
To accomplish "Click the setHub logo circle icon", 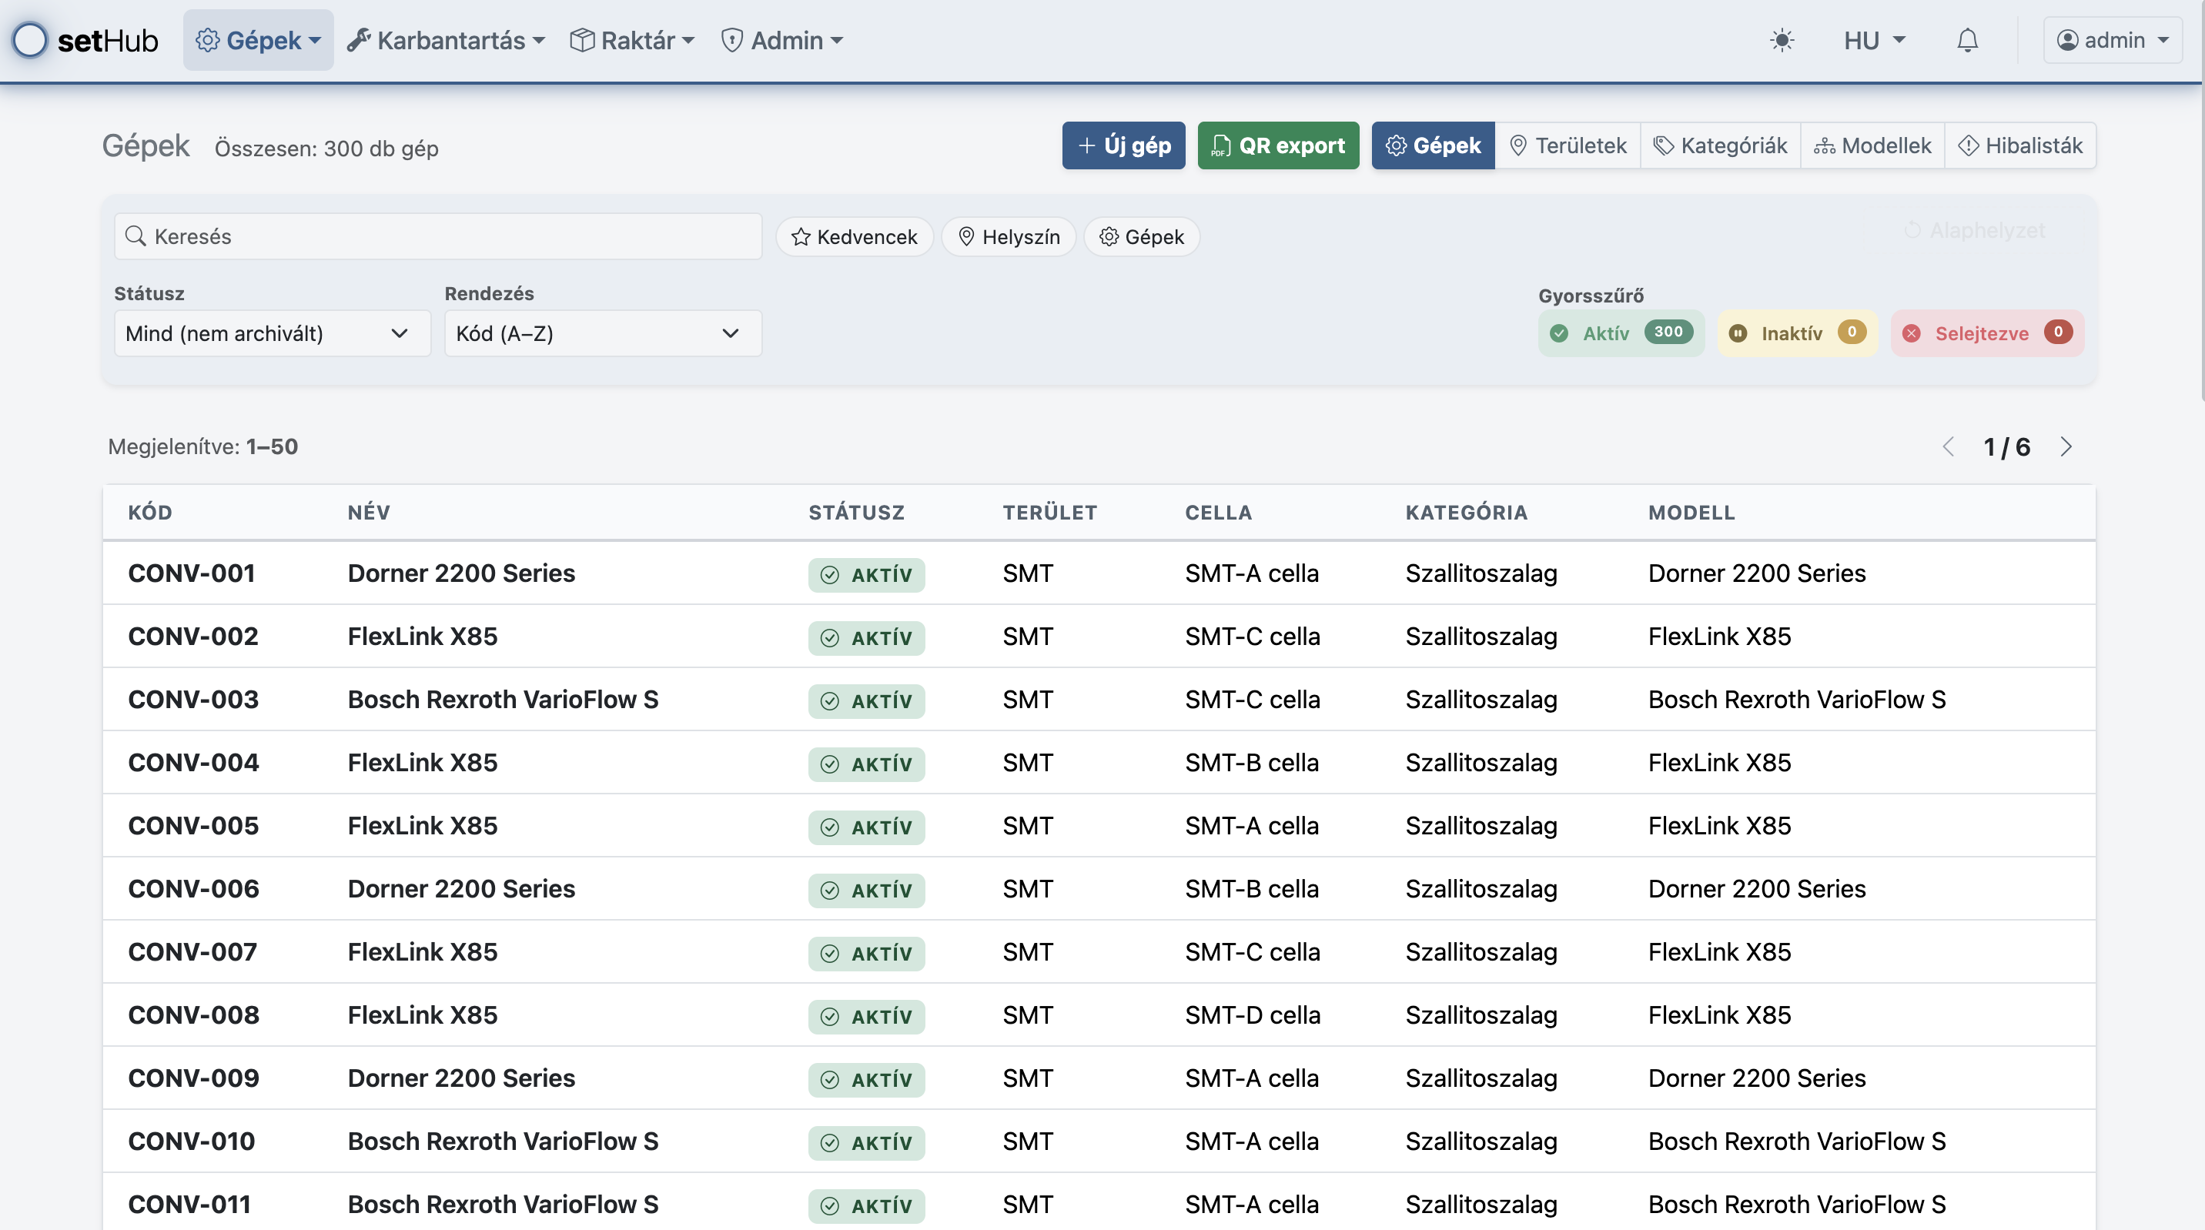I will [30, 40].
